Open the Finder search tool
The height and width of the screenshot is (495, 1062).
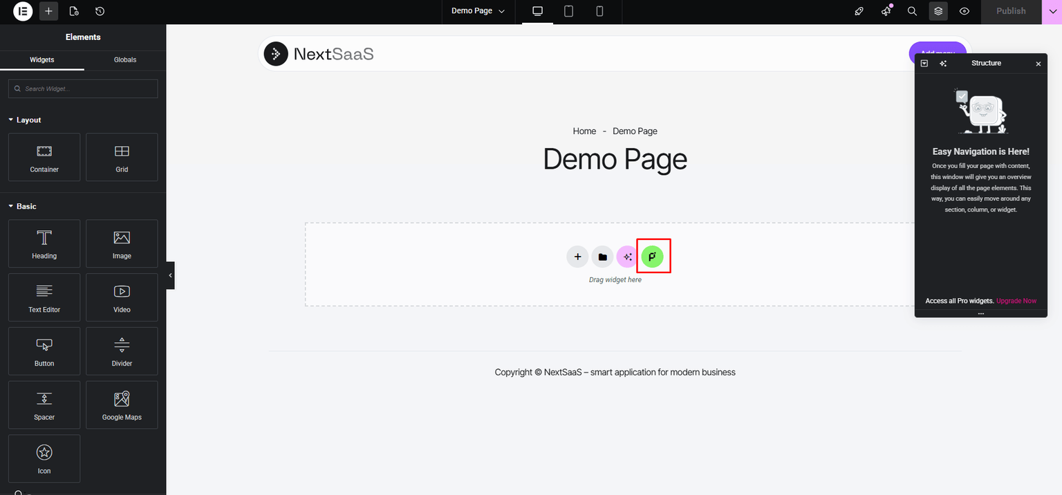click(x=912, y=11)
